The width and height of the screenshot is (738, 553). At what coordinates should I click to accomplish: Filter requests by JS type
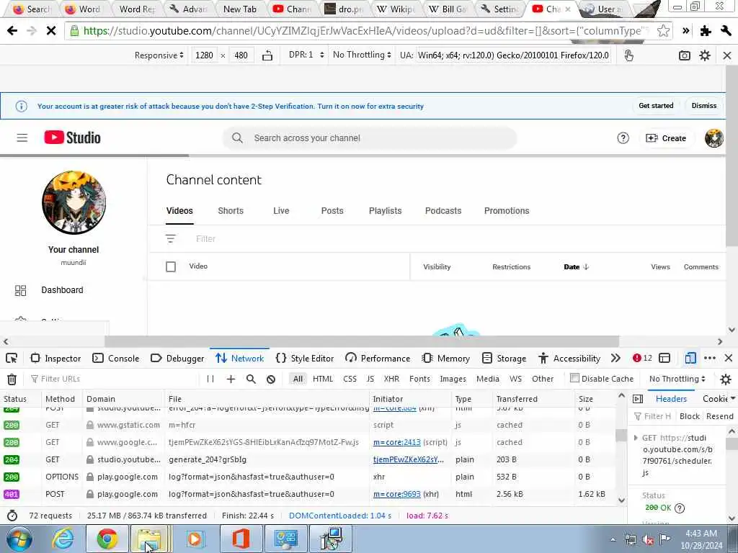[370, 379]
